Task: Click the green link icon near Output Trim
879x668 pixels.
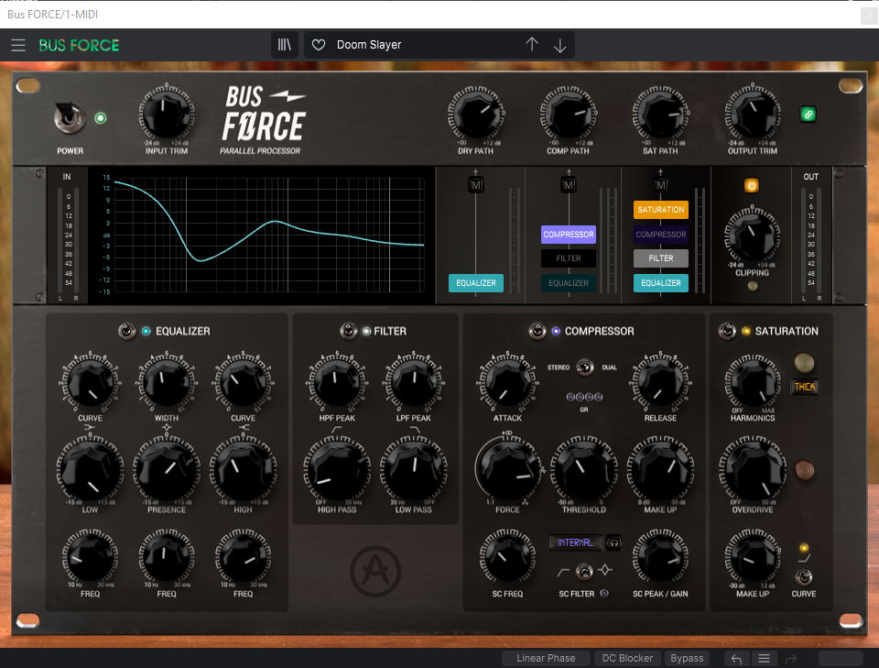Action: (808, 115)
